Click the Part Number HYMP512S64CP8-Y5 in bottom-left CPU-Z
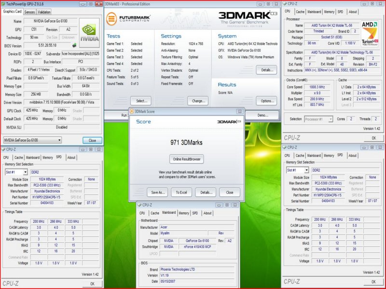This screenshot has width=386, height=289. click(47, 197)
